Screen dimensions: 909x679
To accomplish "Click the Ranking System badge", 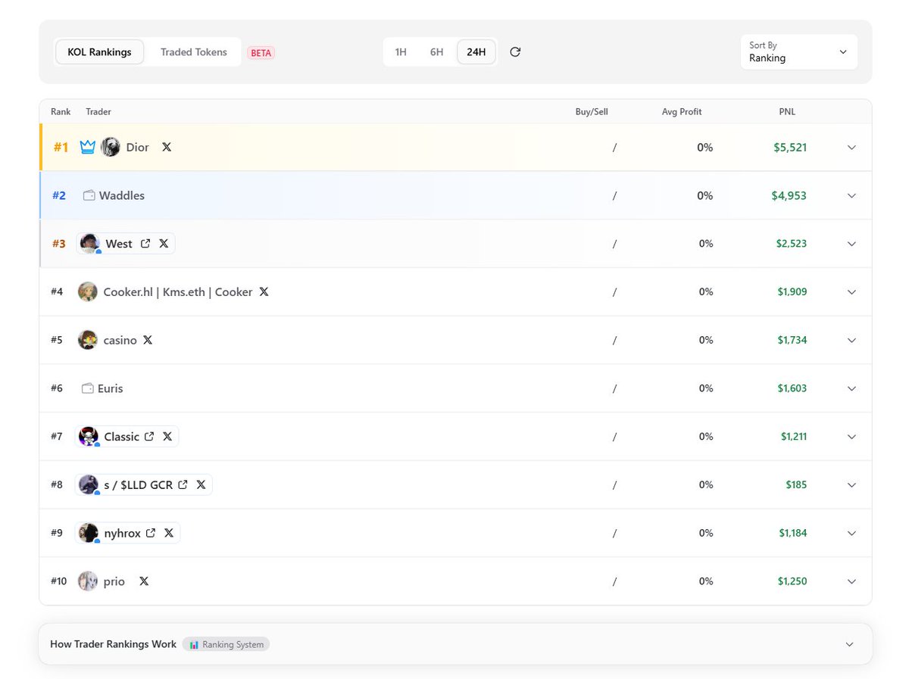I will point(226,645).
